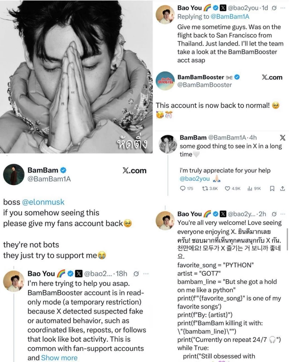This screenshot has width=289, height=362.
Task: Open the share icon on BamBam's thank-you tweet
Action: (x=282, y=188)
